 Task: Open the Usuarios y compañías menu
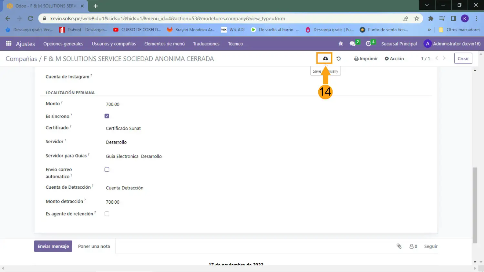114,44
